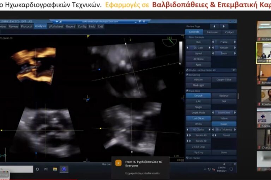This screenshot has height=180, width=271.
Task: Open Task View in the taskbar
Action: (x=46, y=169)
